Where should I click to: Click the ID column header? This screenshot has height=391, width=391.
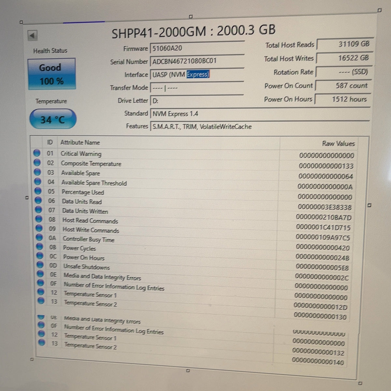tap(50, 142)
